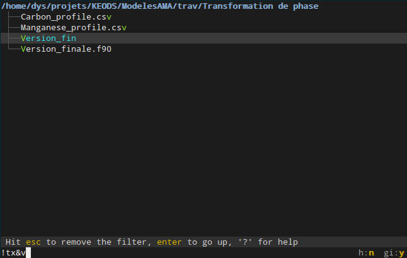Click the 'ModelesAMA' segment in root path
The width and height of the screenshot is (407, 258).
point(147,6)
